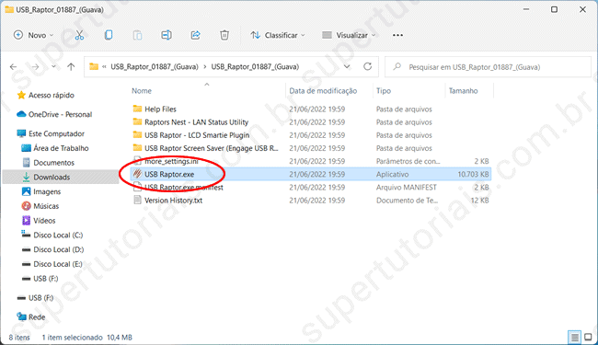
Task: Expand the address bar history chevron
Action: (x=347, y=67)
